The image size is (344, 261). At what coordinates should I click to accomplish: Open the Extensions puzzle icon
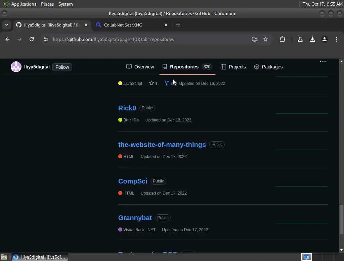pos(282,39)
